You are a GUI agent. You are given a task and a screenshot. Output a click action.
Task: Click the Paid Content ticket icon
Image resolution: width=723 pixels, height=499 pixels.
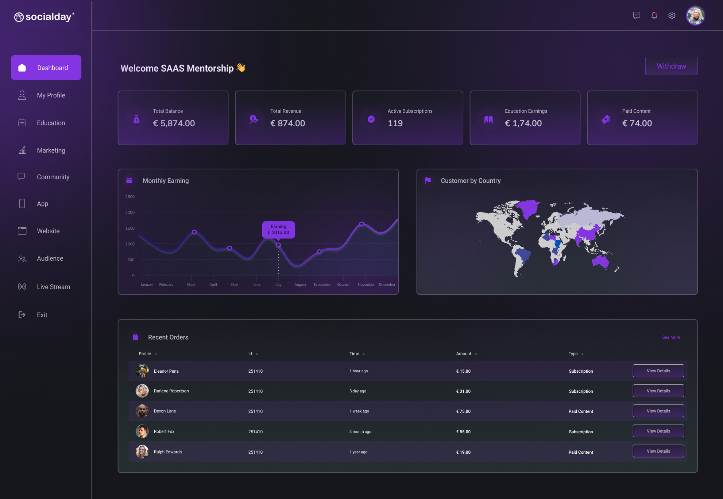(x=606, y=119)
